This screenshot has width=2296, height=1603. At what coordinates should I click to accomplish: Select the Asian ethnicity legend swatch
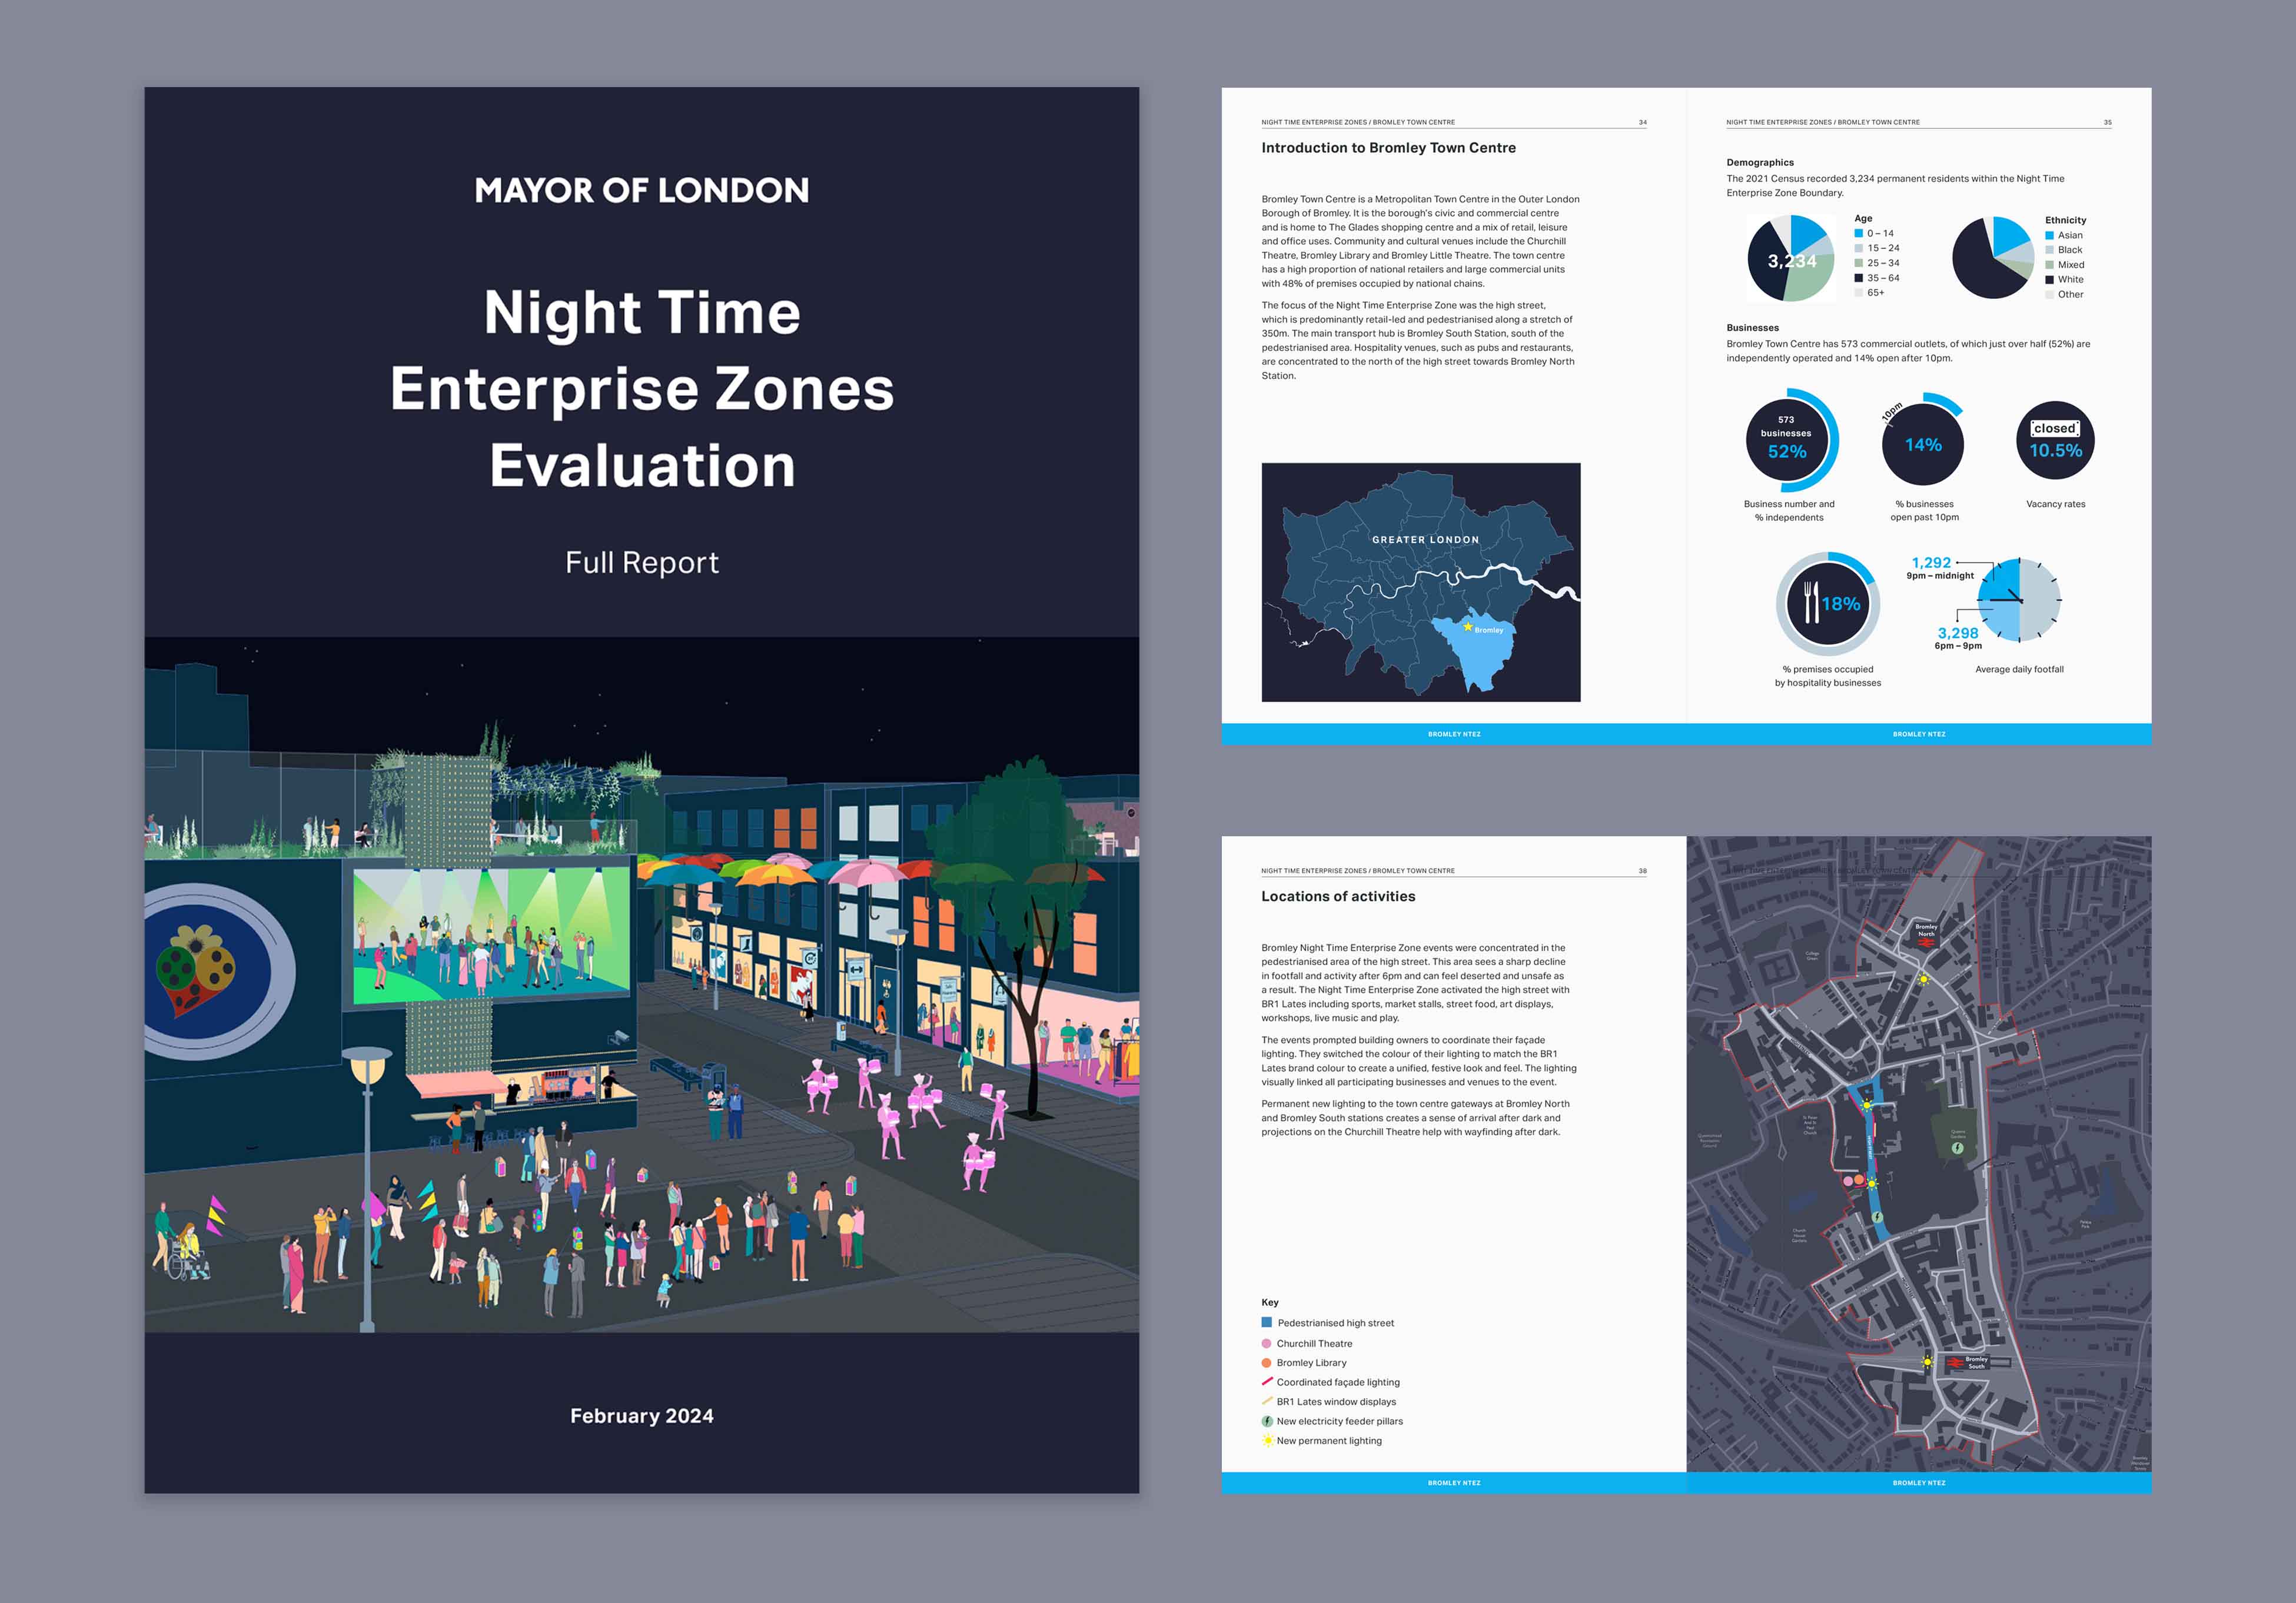coord(2049,235)
